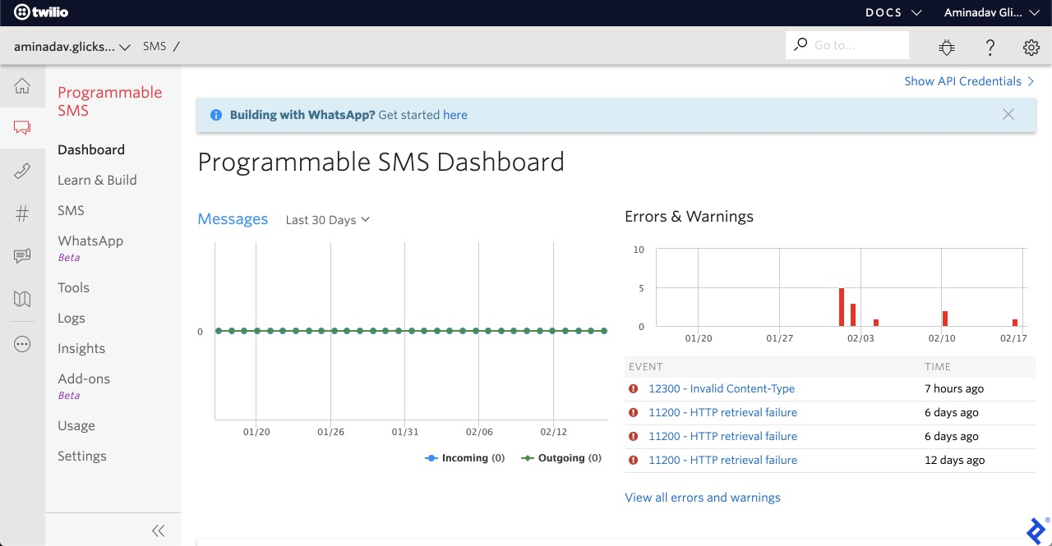The image size is (1052, 546).
Task: Open the Dashboard menu item
Action: (91, 149)
